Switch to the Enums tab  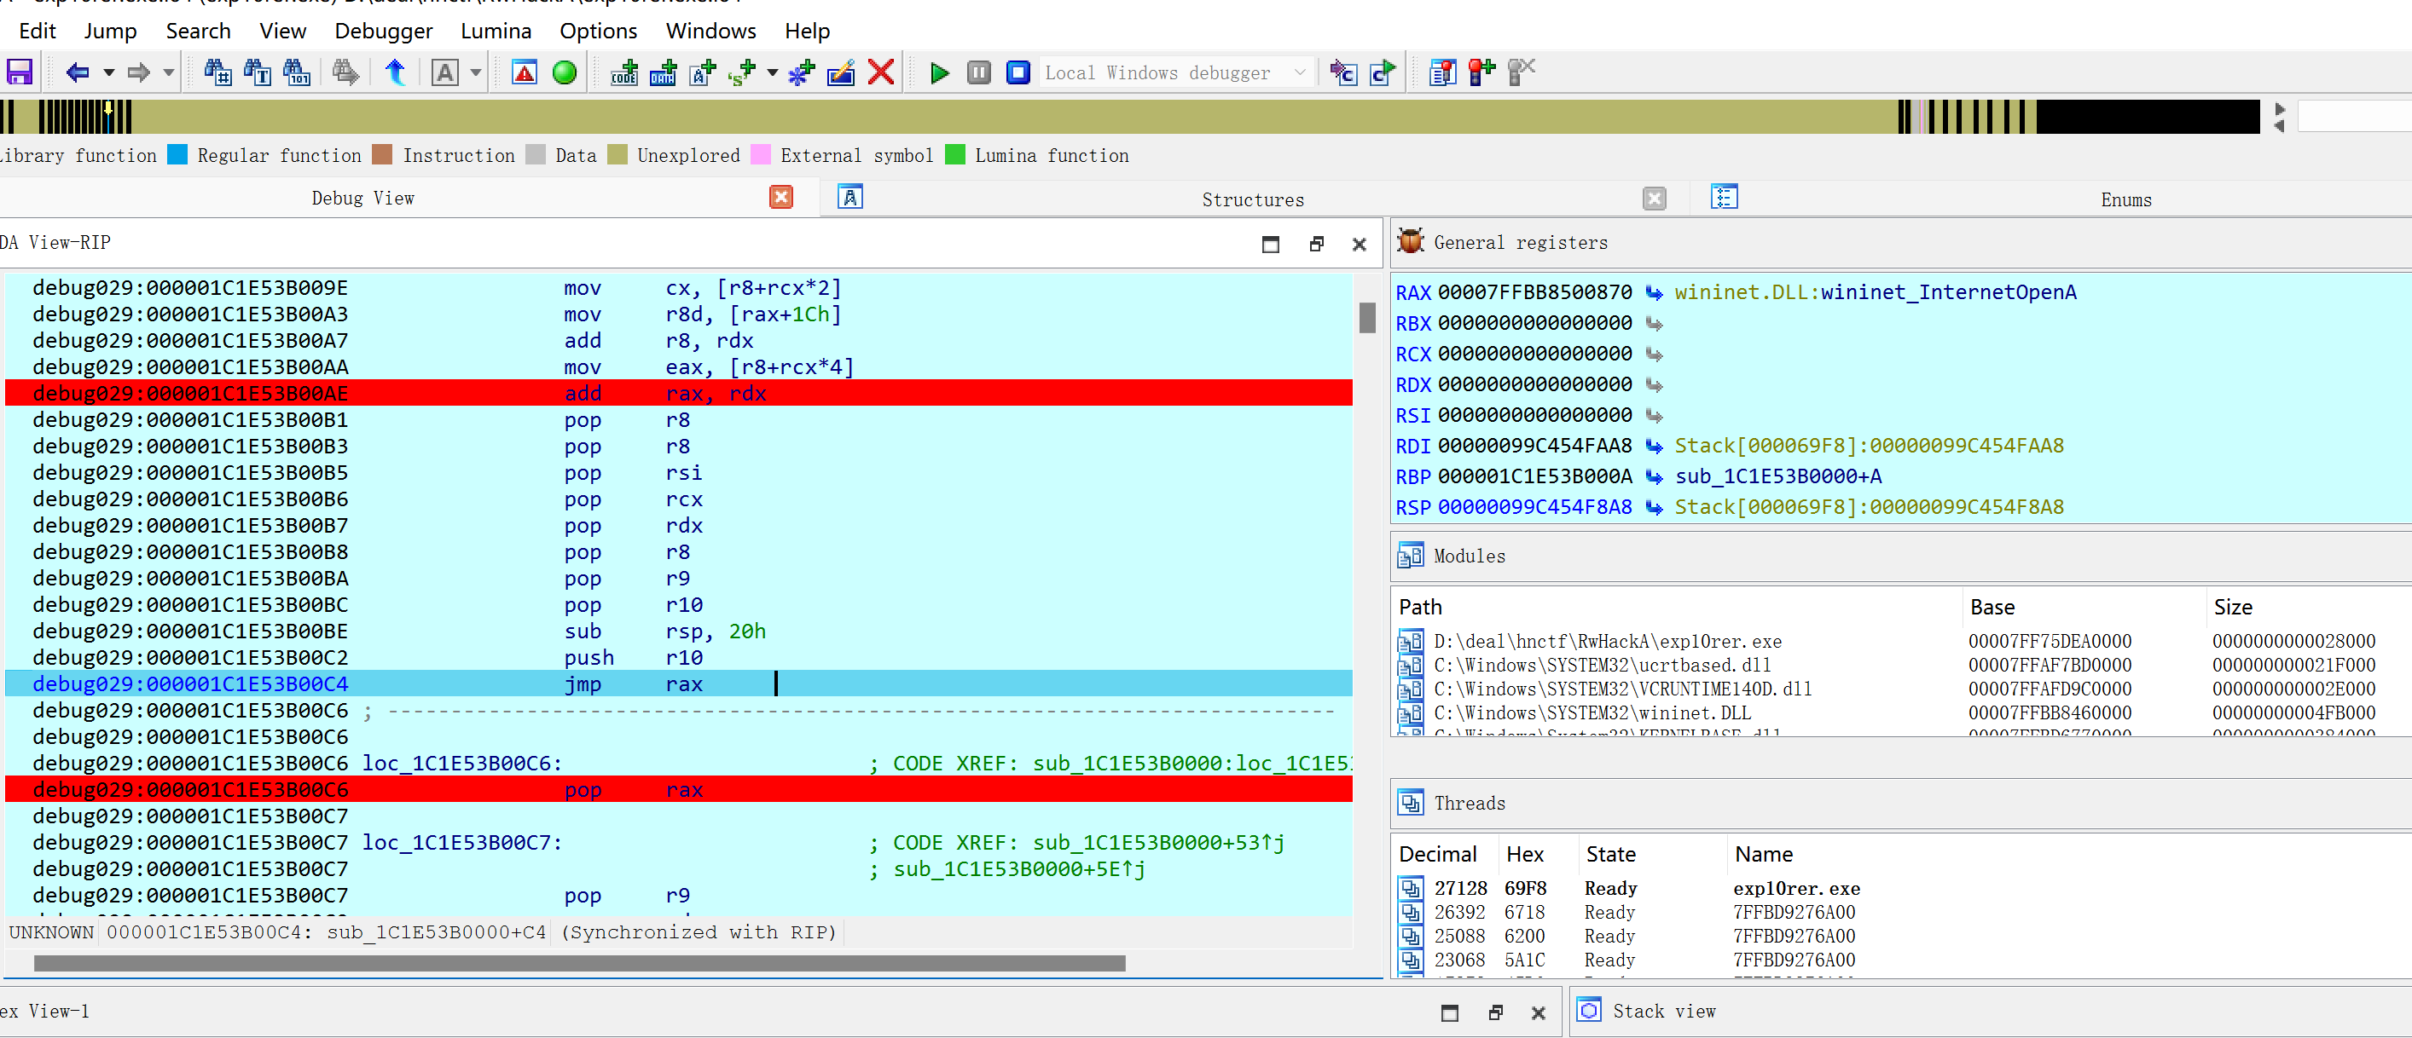tap(2125, 199)
